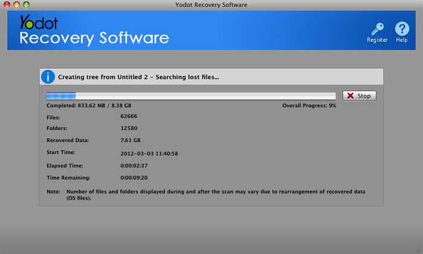
Task: Open the Help question mark icon
Action: click(402, 28)
